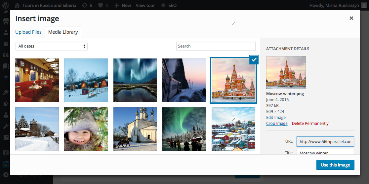Click into the URL field
The width and height of the screenshot is (369, 184).
click(325, 141)
